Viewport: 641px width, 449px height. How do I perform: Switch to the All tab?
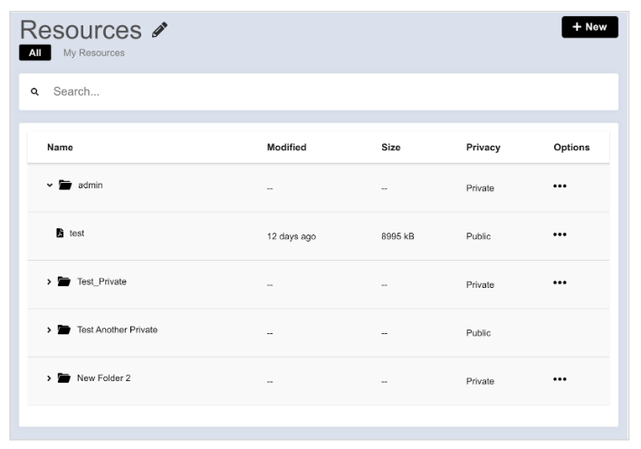[35, 53]
